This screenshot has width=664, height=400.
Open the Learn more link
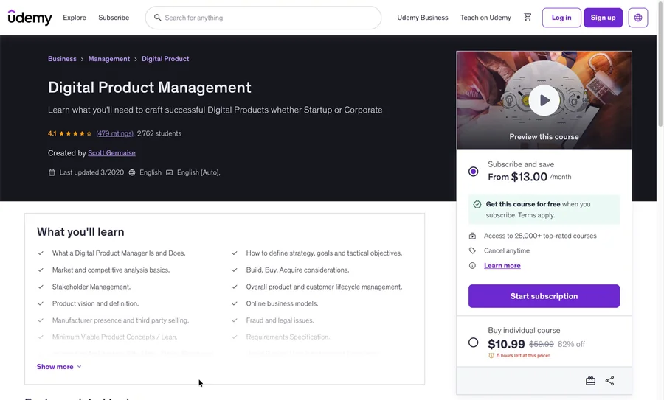point(502,265)
